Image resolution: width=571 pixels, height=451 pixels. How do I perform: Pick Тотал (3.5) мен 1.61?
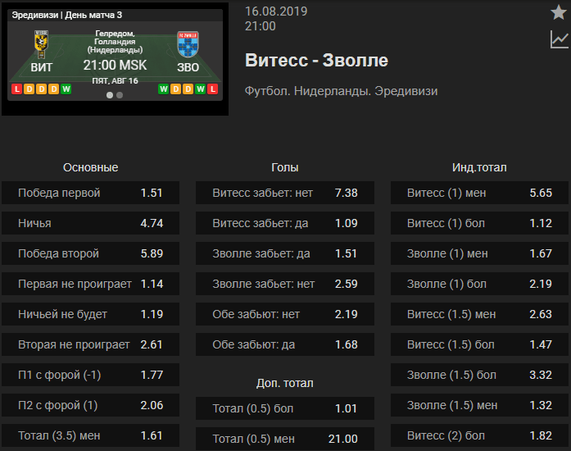(x=90, y=435)
